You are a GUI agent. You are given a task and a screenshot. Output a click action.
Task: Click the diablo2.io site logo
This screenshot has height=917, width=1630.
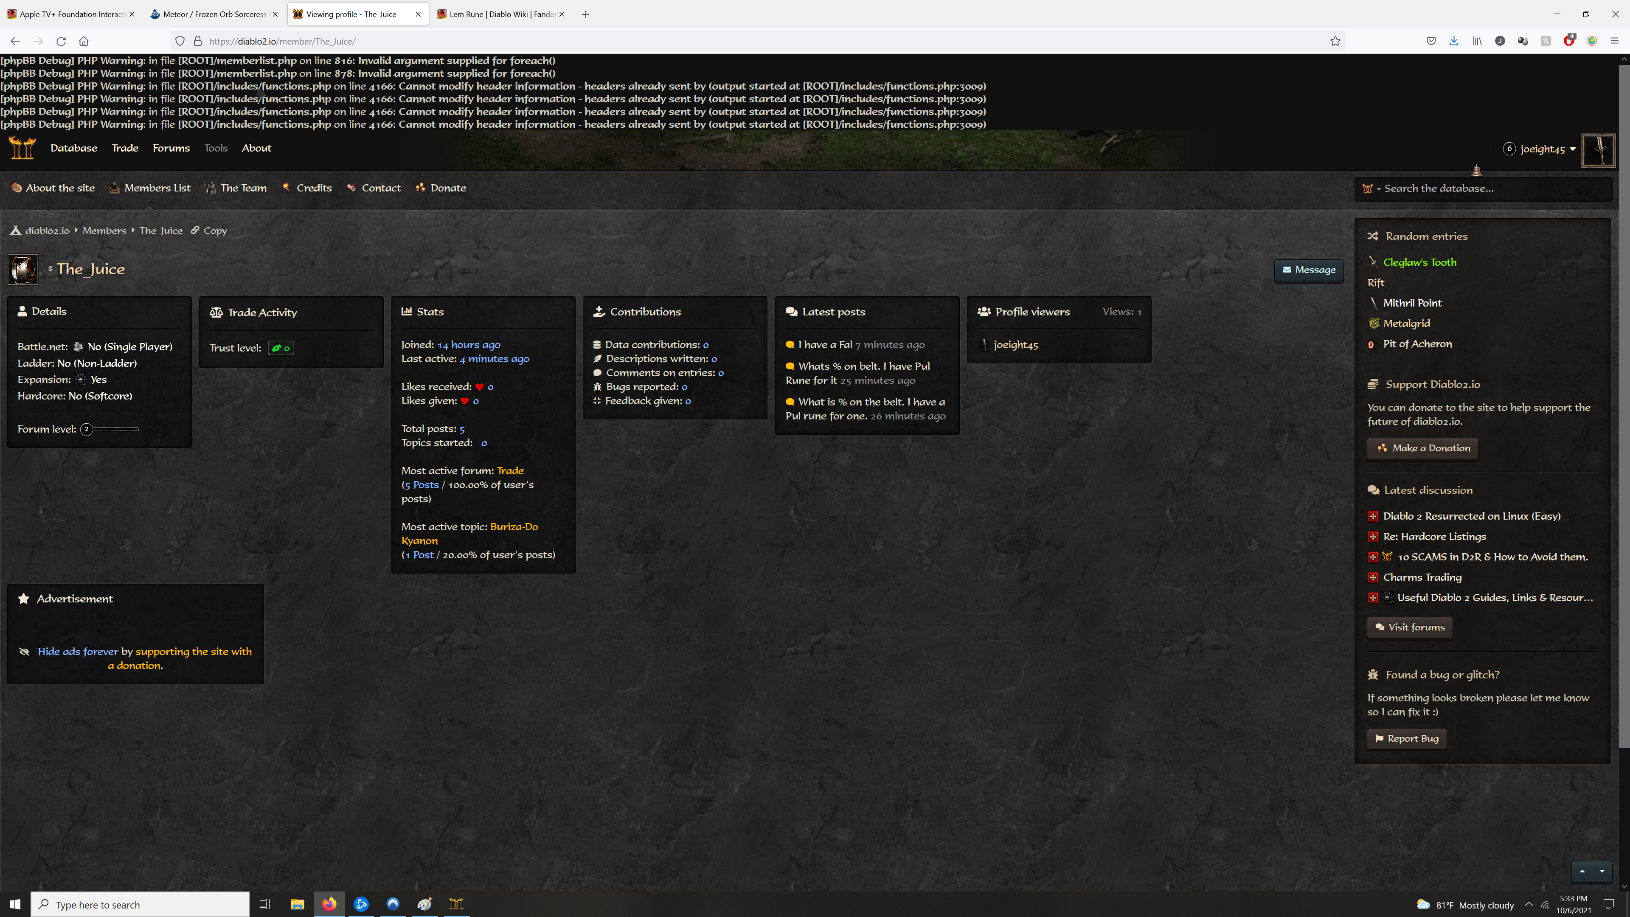click(22, 148)
